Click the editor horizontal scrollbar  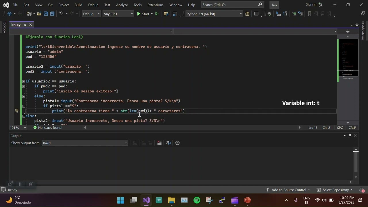point(192,128)
